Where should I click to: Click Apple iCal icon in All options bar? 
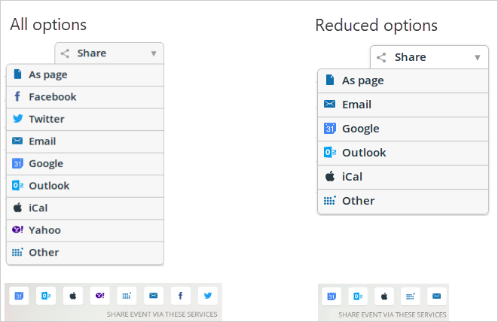point(73,296)
